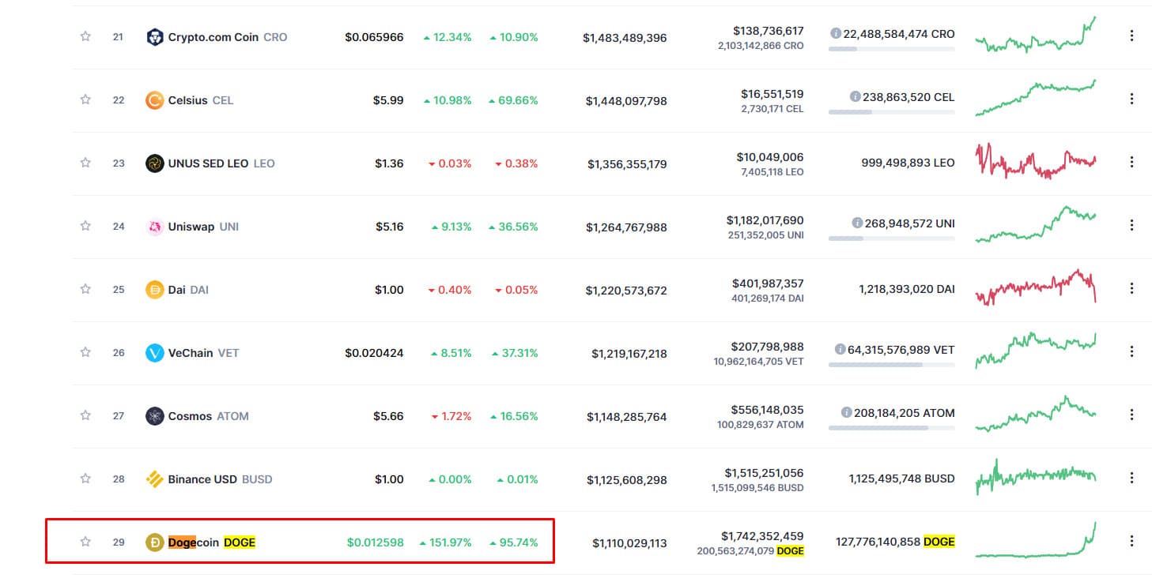
Task: Click Dogecoin's 151.97% daily change
Action: click(x=446, y=542)
